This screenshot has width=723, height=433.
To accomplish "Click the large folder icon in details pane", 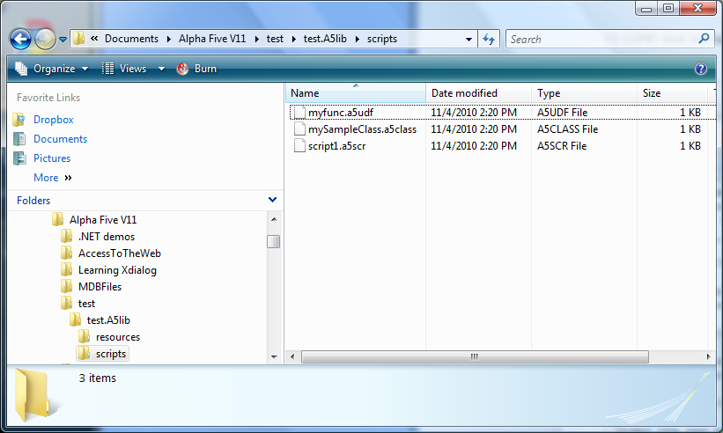I will [35, 394].
